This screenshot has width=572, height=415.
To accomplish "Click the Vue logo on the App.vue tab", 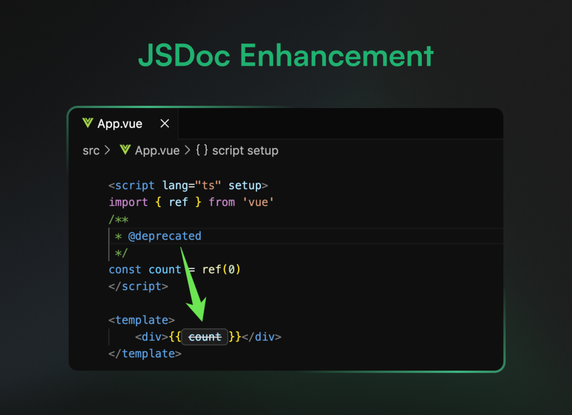I will pos(88,123).
